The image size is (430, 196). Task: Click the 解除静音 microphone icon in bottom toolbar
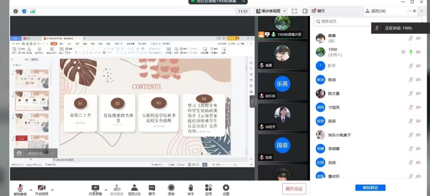pos(20,188)
